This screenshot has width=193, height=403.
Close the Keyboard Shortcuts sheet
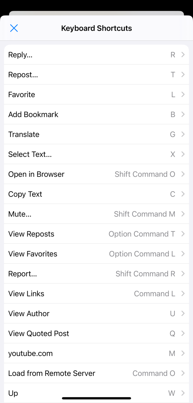point(14,28)
